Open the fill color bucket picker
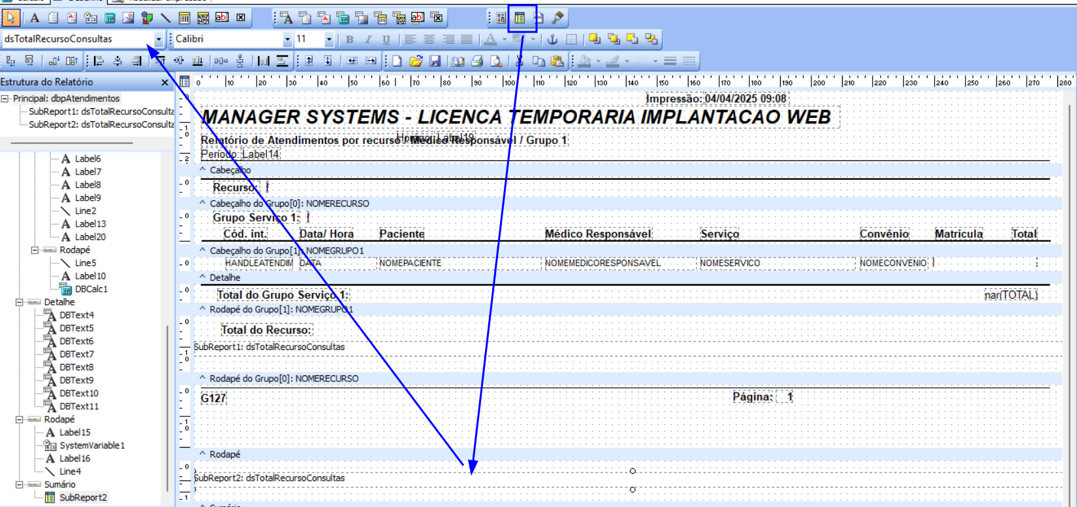This screenshot has height=507, width=1077. (x=585, y=61)
